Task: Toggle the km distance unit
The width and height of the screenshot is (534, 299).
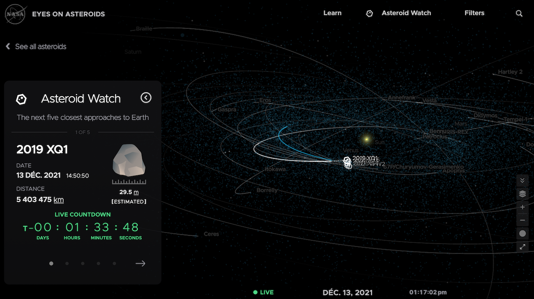Action: point(59,200)
